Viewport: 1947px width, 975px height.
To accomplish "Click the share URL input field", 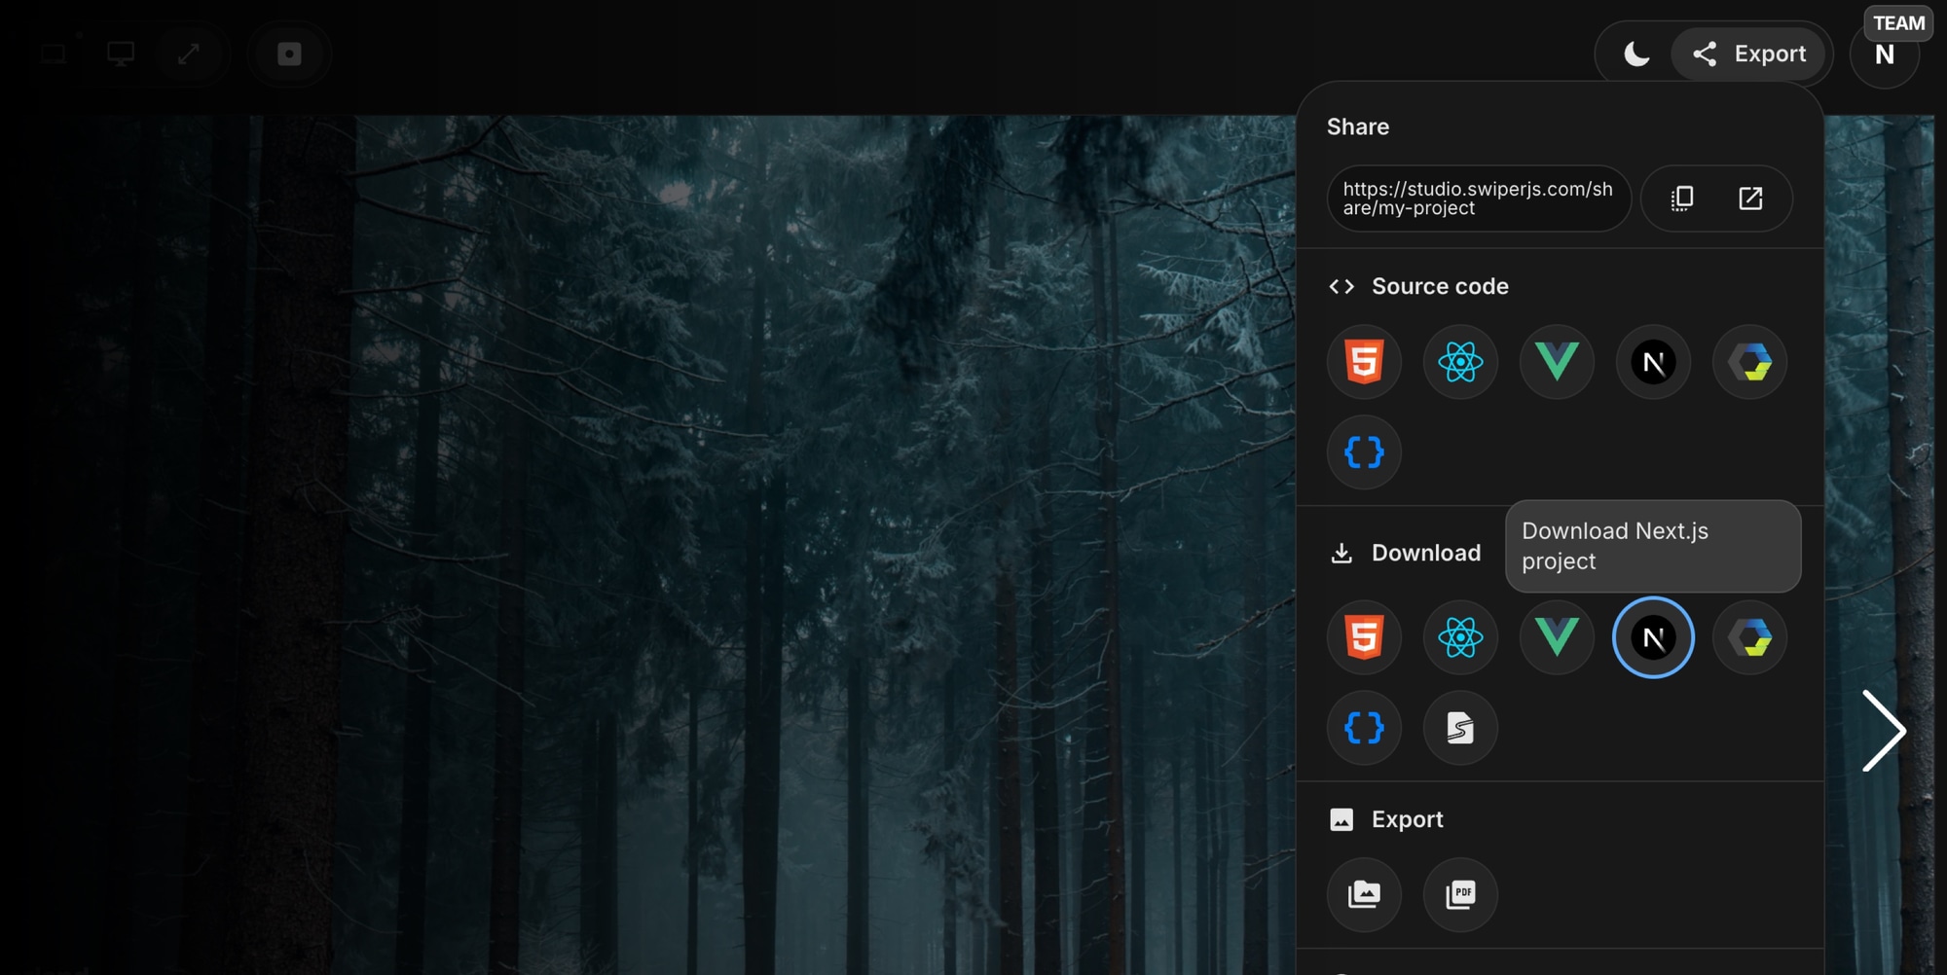I will pos(1479,199).
